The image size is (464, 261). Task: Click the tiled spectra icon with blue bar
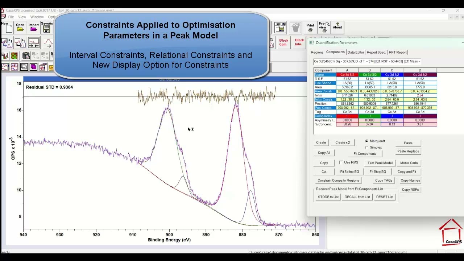pos(5,67)
